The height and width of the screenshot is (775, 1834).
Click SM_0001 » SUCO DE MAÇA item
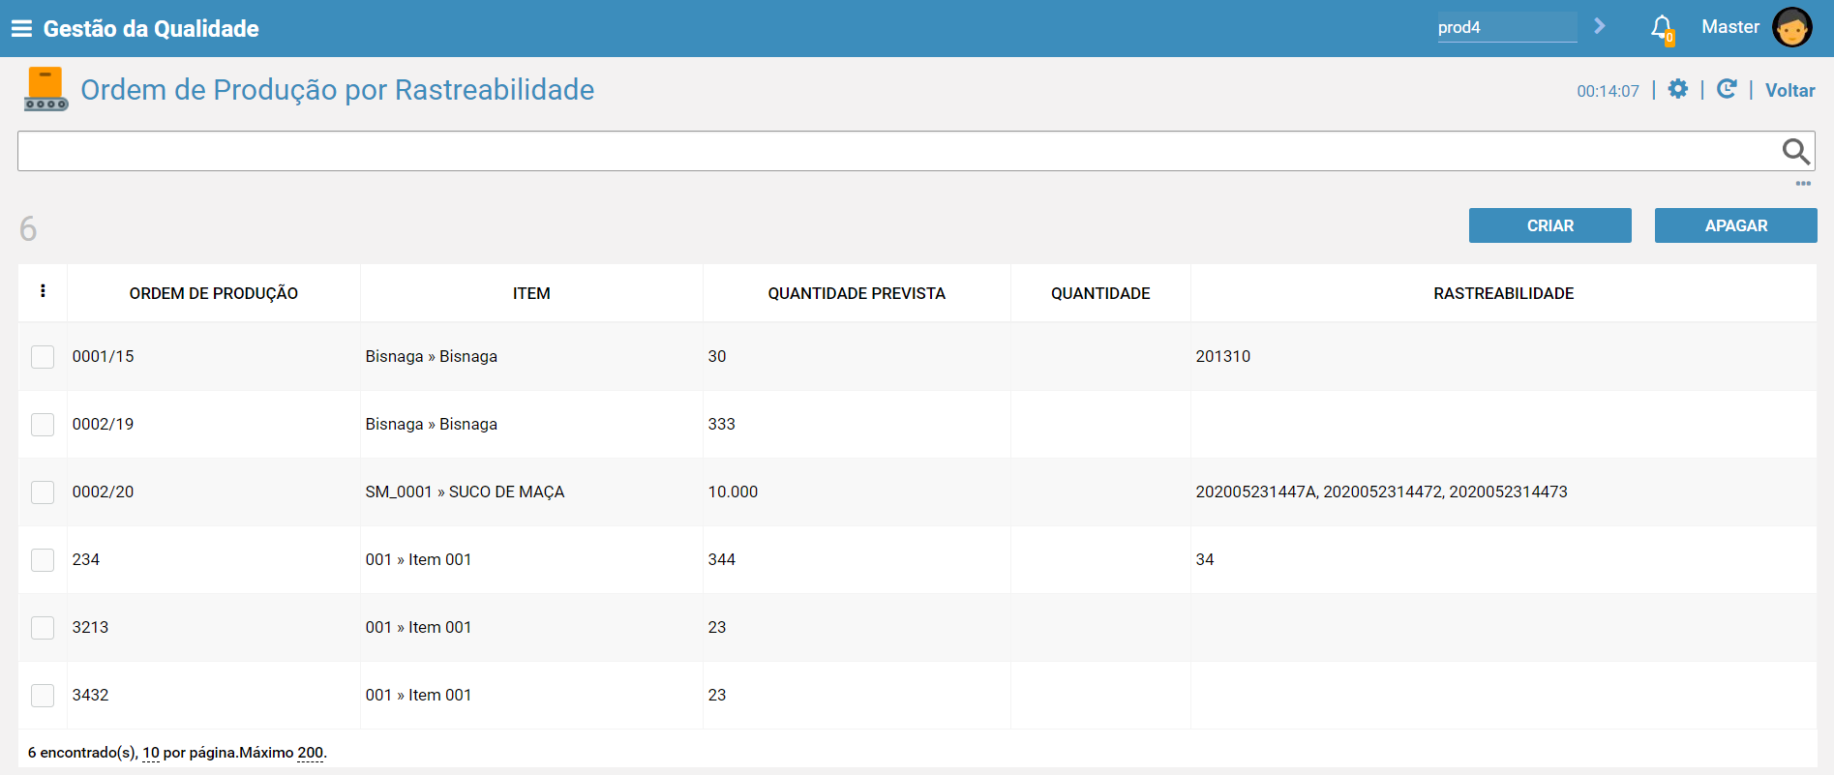(465, 492)
